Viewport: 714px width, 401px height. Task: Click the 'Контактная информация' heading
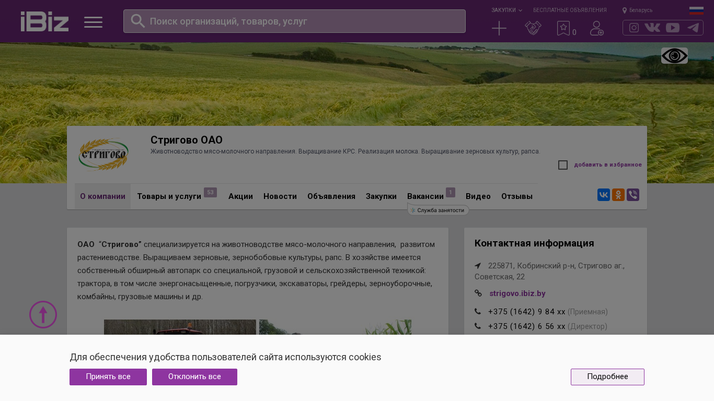pos(534,243)
